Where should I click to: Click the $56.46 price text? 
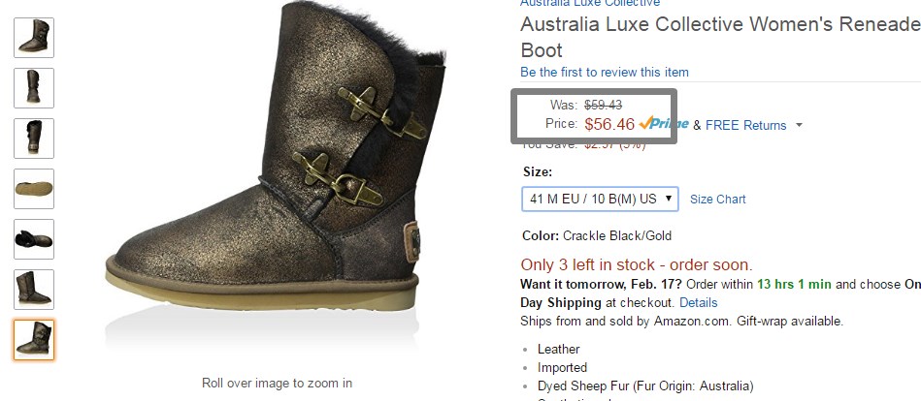609,124
